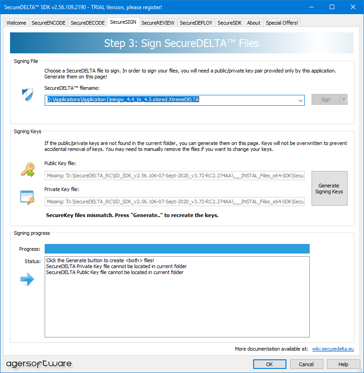Image resolution: width=364 pixels, height=373 pixels.
Task: Click the signing Progress bar
Action: tap(177, 249)
